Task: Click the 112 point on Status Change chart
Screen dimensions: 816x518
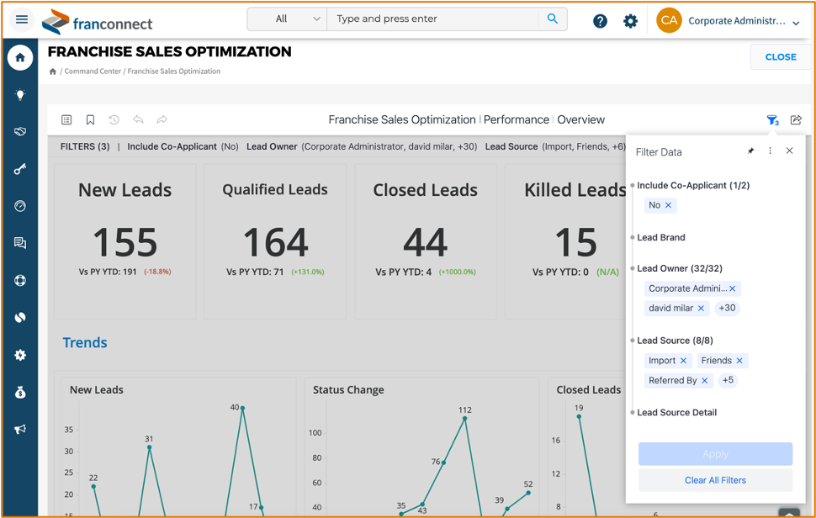Action: tap(464, 418)
